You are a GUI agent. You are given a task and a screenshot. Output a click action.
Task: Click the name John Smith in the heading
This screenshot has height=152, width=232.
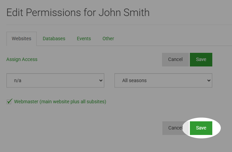124,13
